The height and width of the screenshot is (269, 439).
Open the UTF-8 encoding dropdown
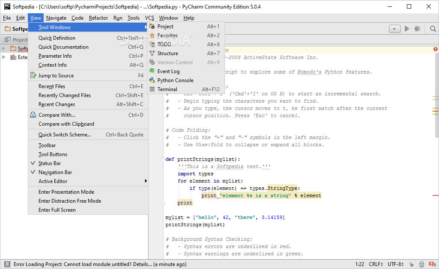tap(395, 264)
